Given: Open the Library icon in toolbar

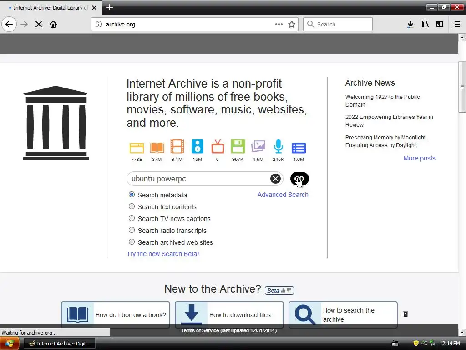Looking at the screenshot, I should [x=425, y=24].
